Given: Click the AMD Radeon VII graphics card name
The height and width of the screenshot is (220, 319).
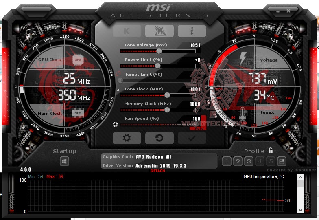Looking at the screenshot, I should pyautogui.click(x=153, y=157).
